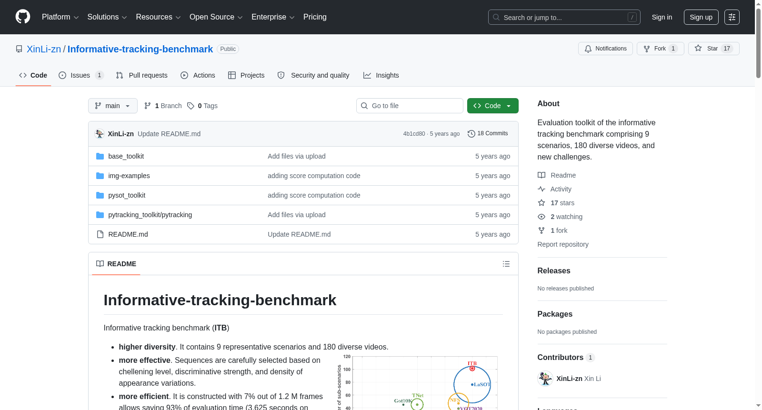This screenshot has width=762, height=410.
Task: Click the star icon beside 17 stars
Action: click(541, 203)
